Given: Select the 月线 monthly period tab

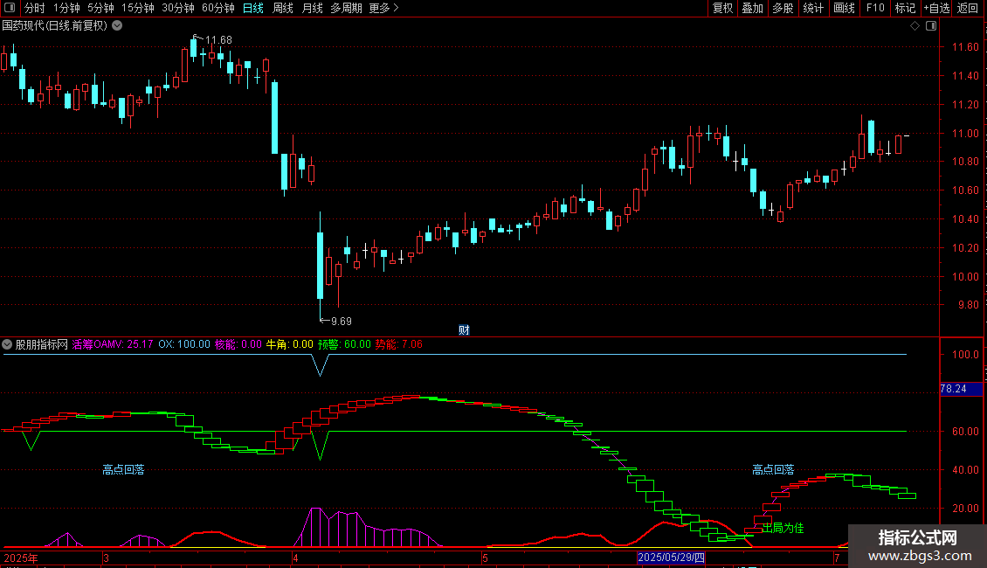Looking at the screenshot, I should tap(312, 8).
